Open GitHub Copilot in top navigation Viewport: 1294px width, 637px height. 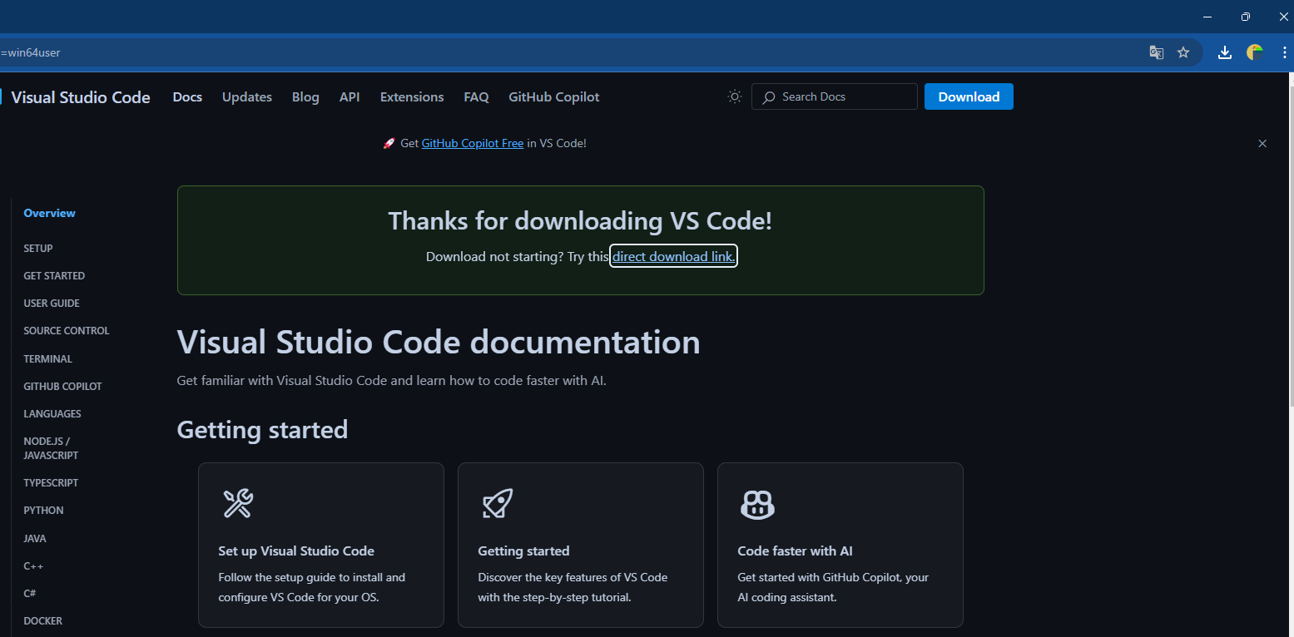click(554, 97)
